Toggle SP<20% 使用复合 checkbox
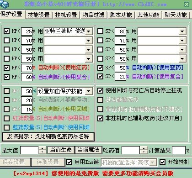Image resolution: width=192 pixels, height=178 pixels. [100, 77]
